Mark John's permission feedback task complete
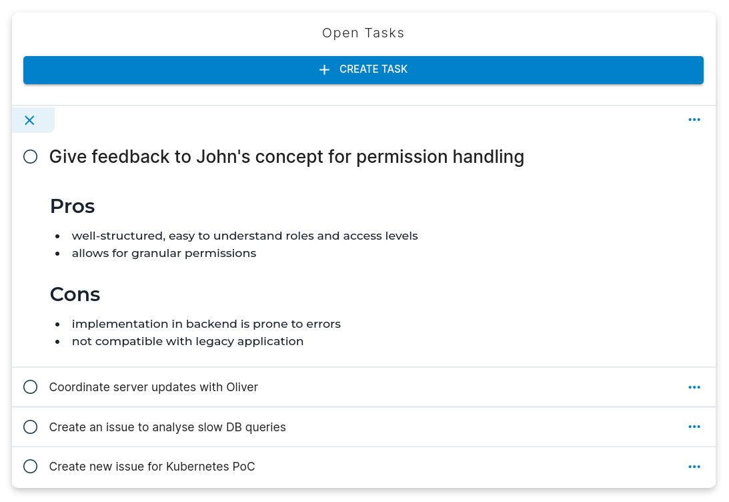 click(x=30, y=157)
